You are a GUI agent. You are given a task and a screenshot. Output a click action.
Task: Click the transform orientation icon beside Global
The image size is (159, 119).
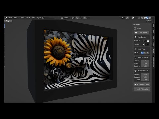(62, 18)
